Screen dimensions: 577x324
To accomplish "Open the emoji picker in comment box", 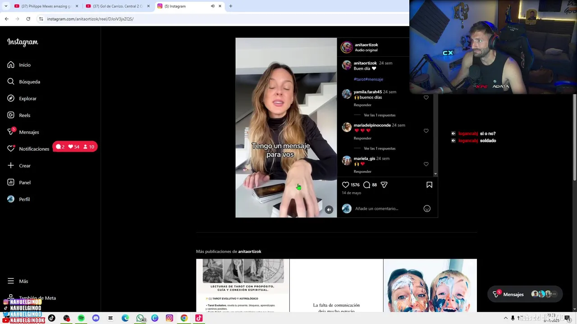I will click(427, 208).
